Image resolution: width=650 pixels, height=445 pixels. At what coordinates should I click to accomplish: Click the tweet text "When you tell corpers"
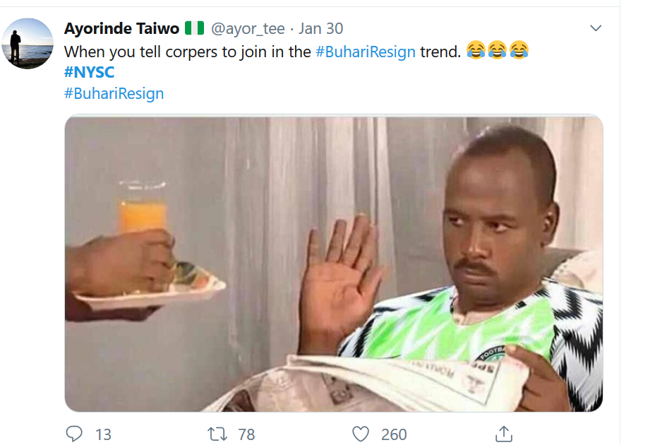141,52
